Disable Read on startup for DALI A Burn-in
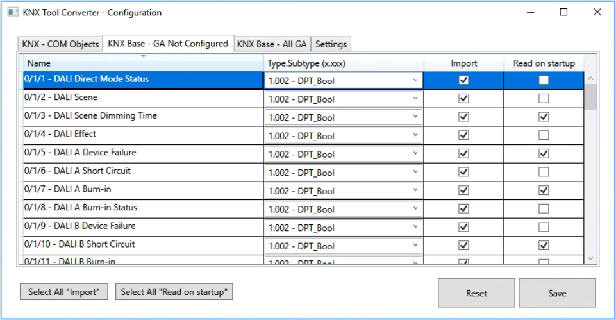The width and height of the screenshot is (616, 320). point(544,190)
